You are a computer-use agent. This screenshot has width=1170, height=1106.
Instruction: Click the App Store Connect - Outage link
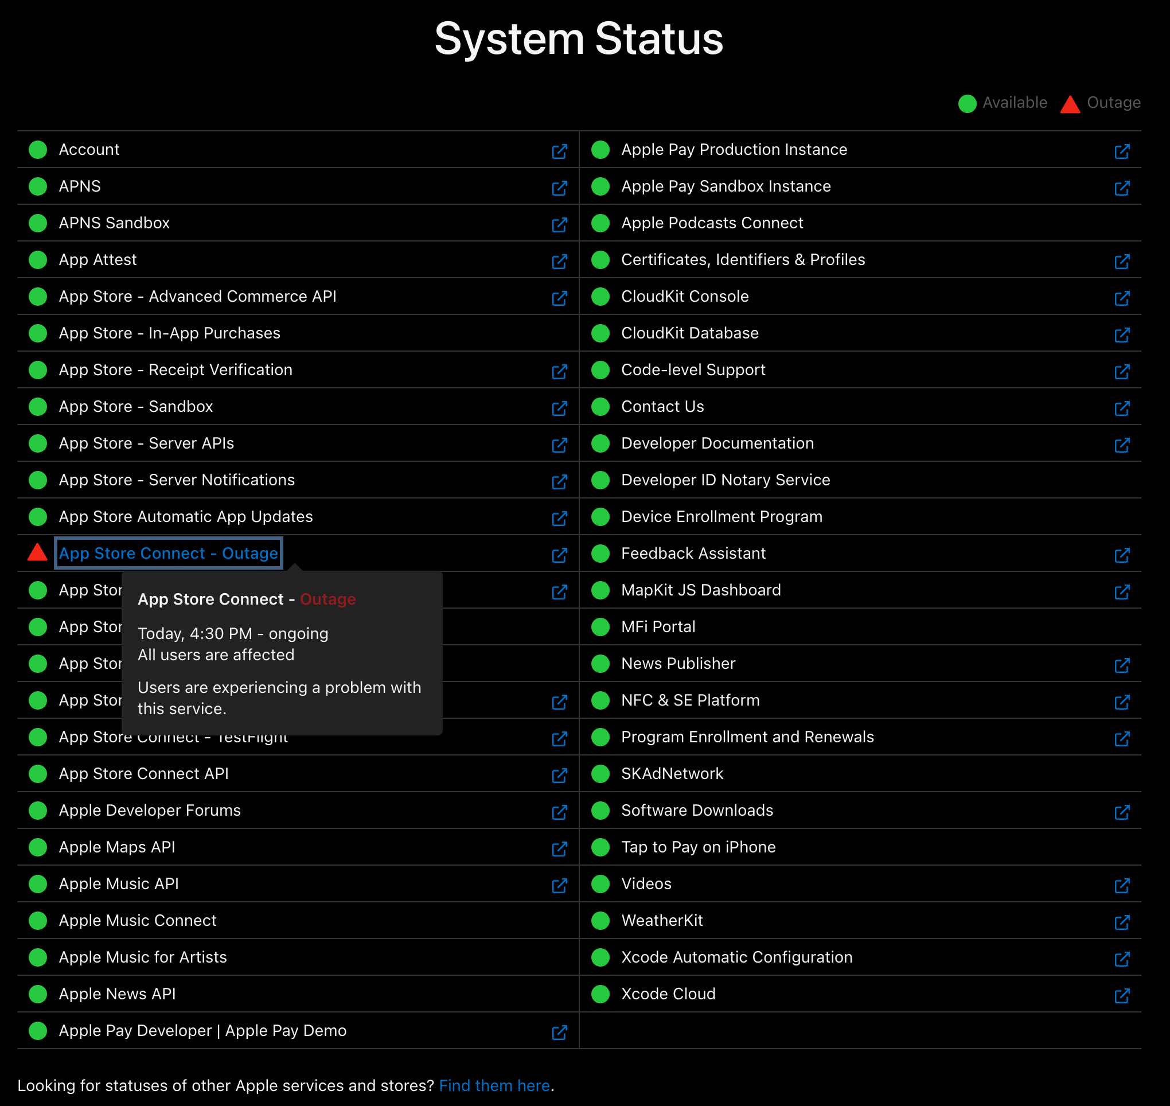(x=169, y=553)
